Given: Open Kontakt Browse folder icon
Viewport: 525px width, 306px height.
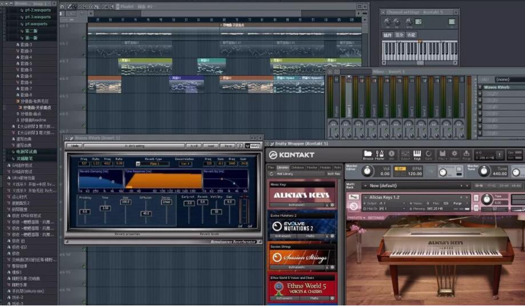Looking at the screenshot, I should (x=368, y=154).
